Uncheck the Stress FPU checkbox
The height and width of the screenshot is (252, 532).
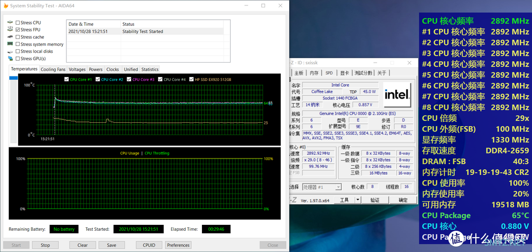point(18,30)
